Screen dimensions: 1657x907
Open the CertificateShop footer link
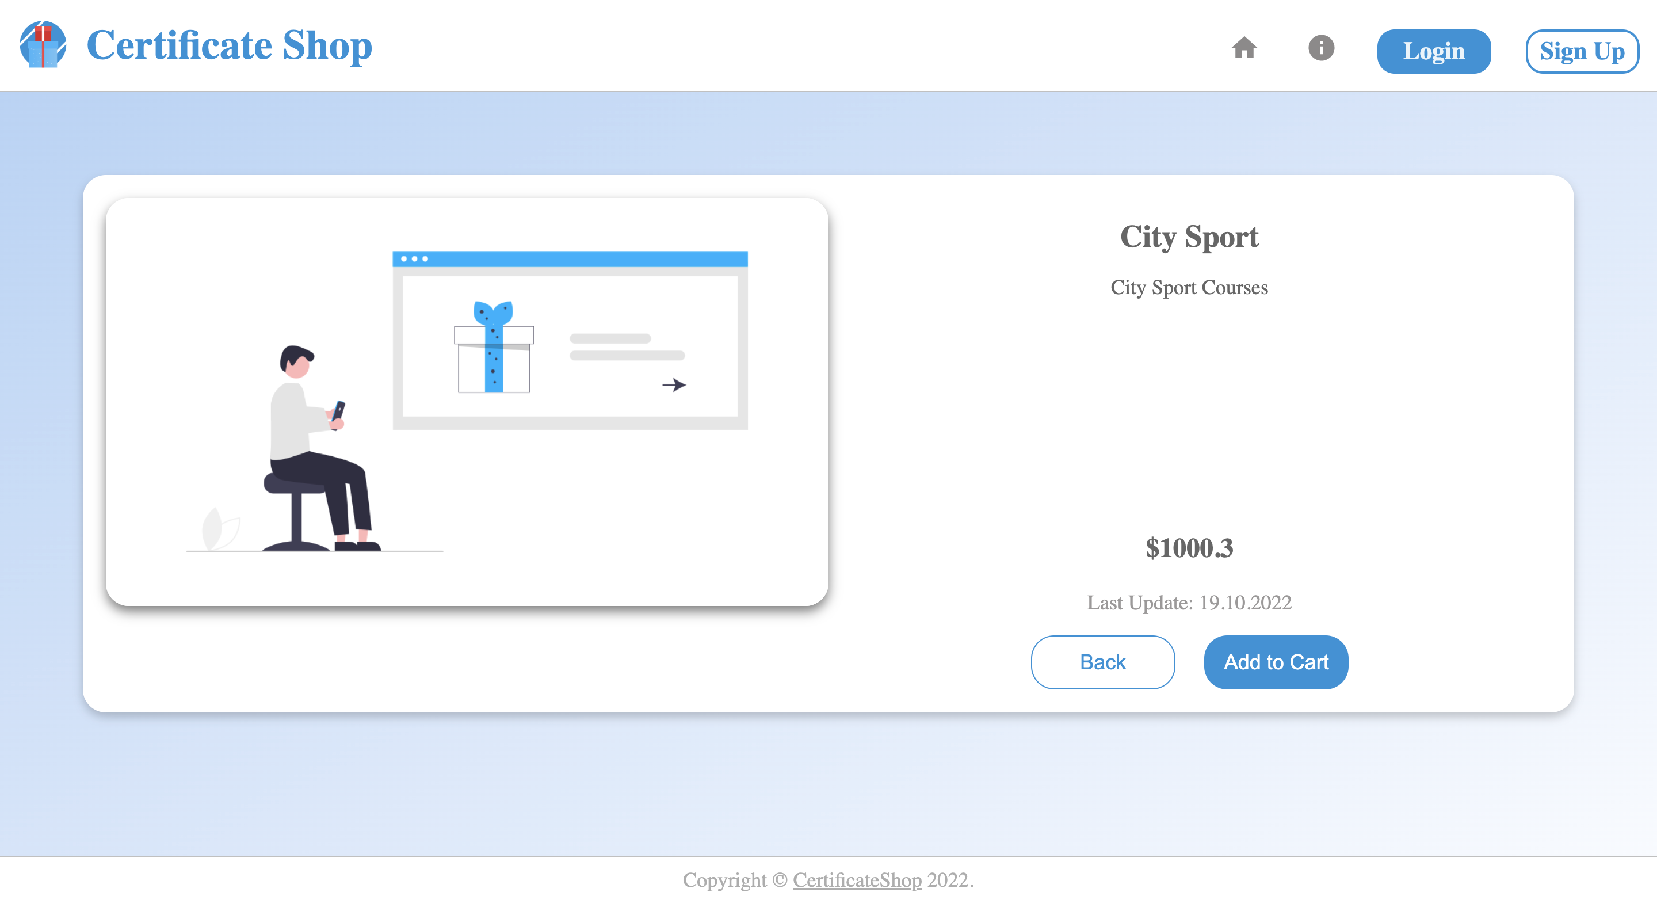click(857, 879)
